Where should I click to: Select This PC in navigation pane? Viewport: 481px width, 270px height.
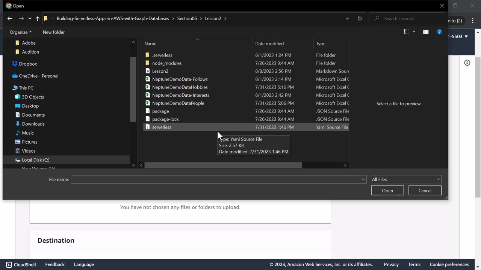click(26, 88)
